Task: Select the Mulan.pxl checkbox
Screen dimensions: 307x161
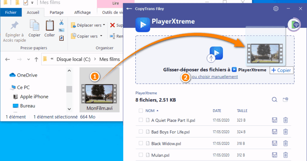Action: [141, 155]
